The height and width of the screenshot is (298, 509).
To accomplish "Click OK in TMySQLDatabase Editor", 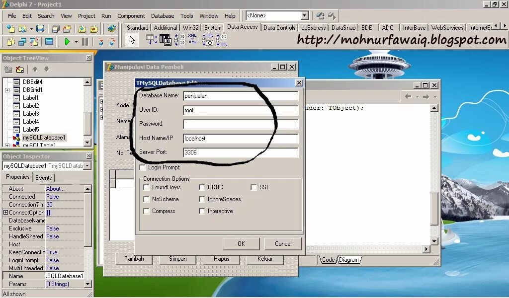I will point(241,244).
